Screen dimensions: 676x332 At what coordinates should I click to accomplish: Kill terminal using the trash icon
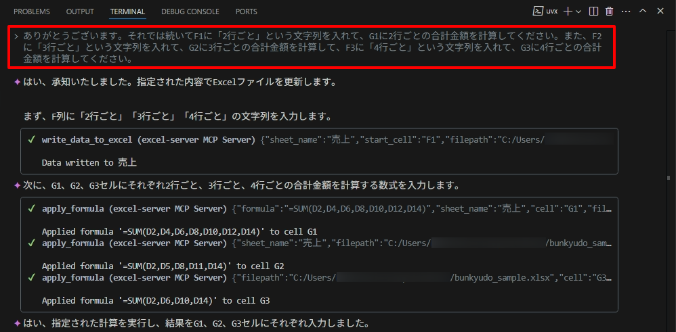[609, 11]
